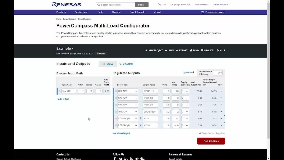Viewport: 284px width, 160px height.
Task: Click the checkmark Save icon
Action: (166, 50)
